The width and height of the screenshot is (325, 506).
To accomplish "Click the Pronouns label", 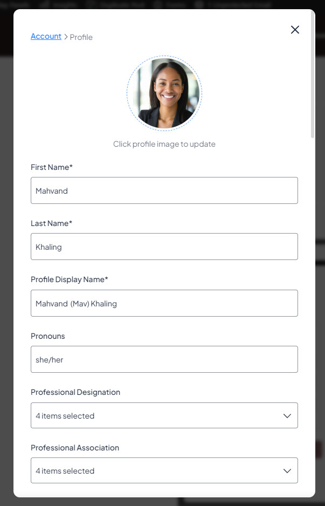I will [48, 336].
